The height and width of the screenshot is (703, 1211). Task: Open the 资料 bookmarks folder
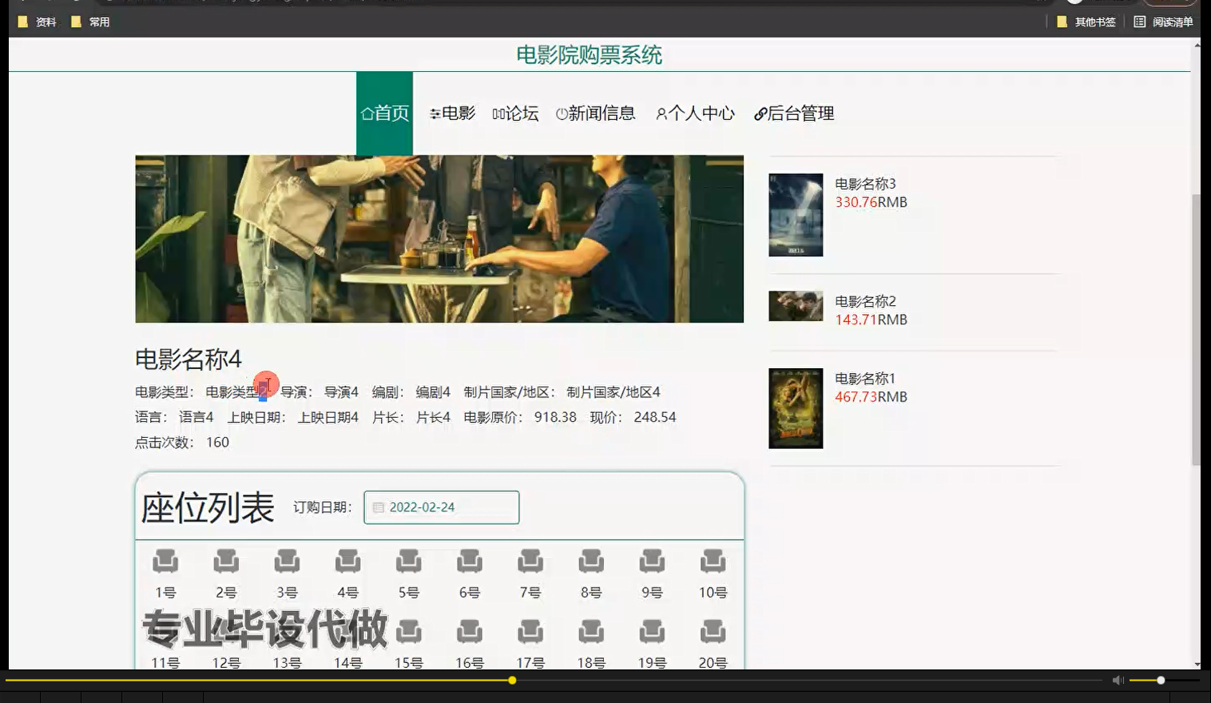click(38, 22)
